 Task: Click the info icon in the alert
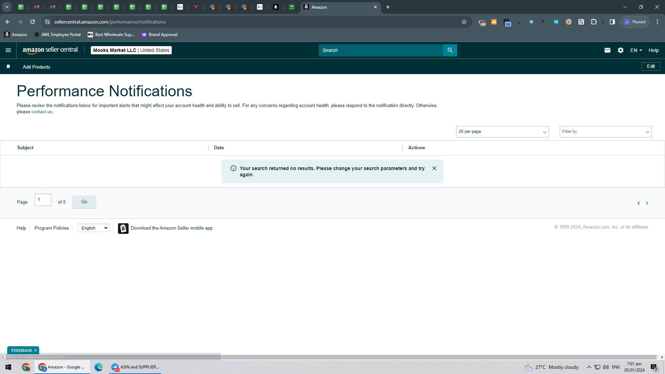pos(233,168)
